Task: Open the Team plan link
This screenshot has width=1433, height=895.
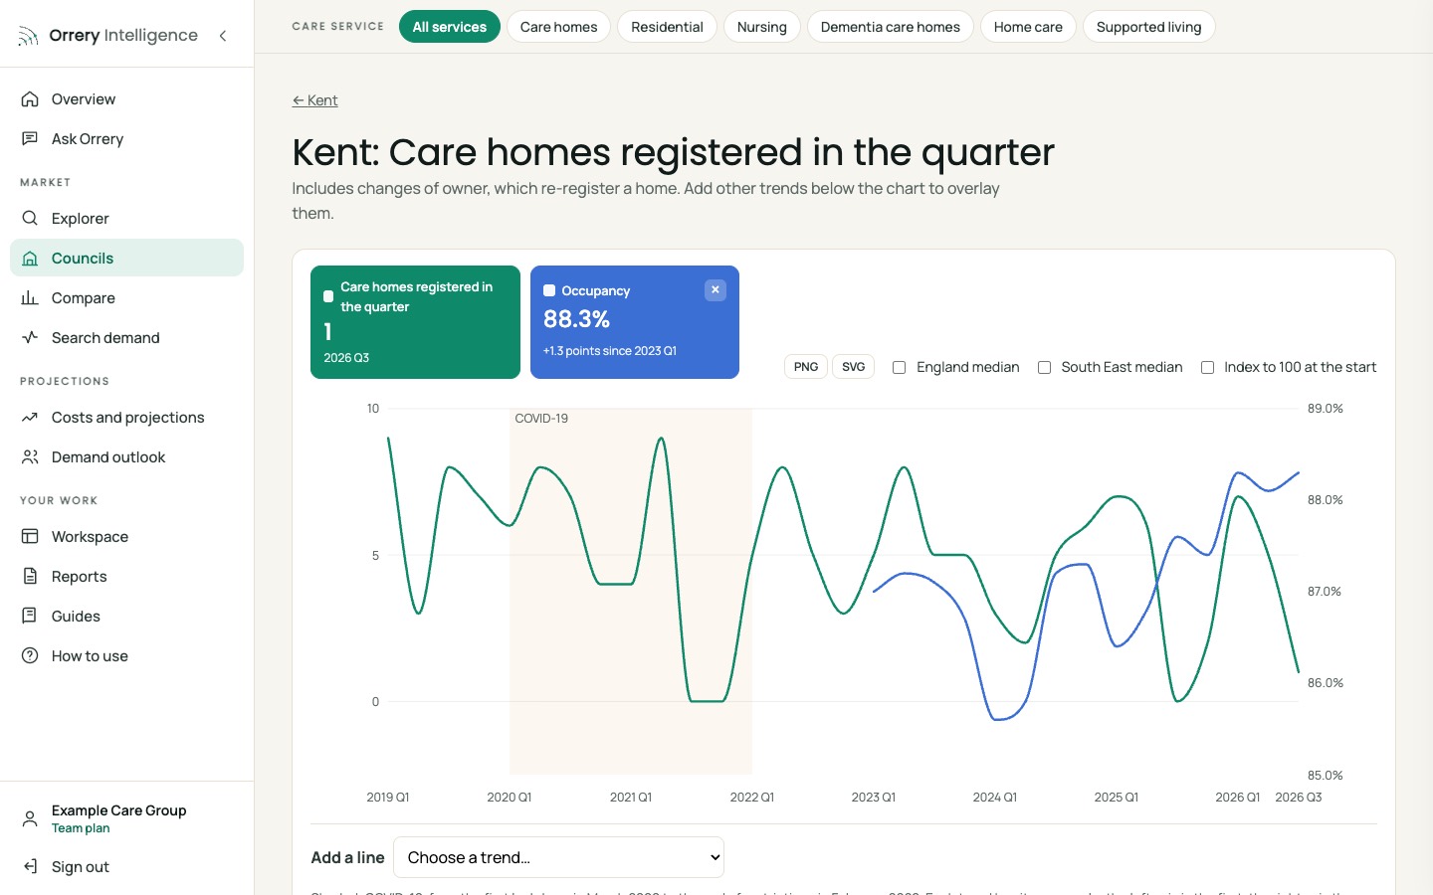Action: (x=81, y=828)
